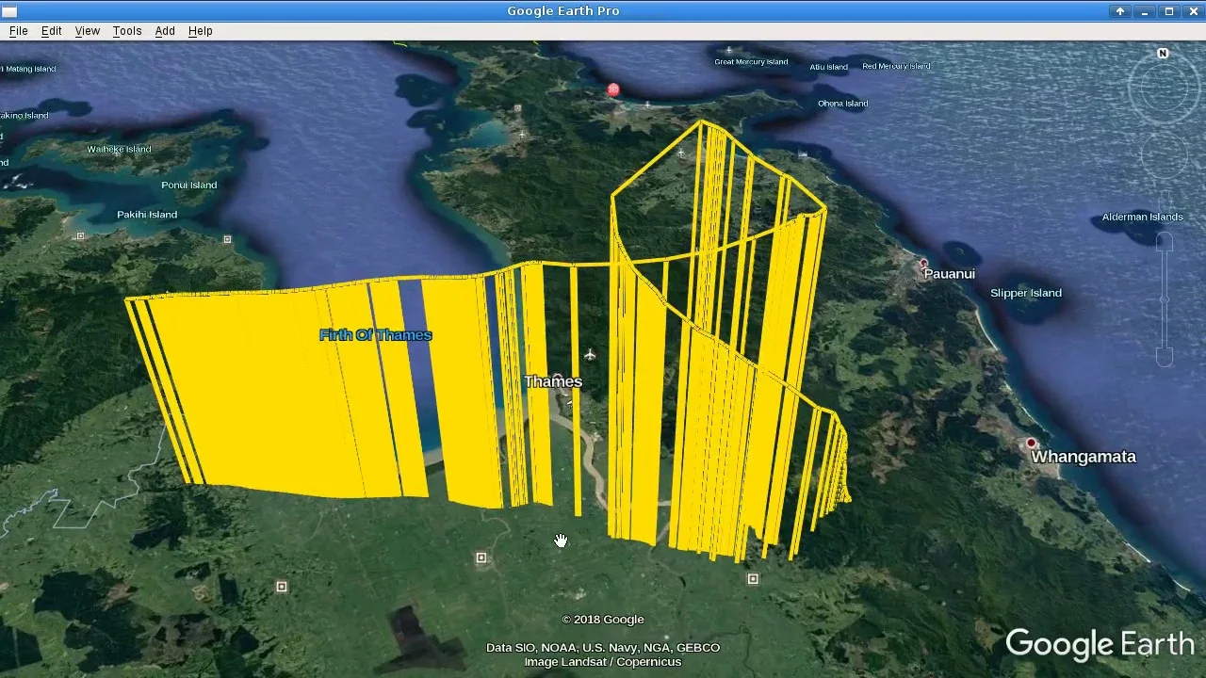Click the airport icon above Thames

(x=590, y=355)
